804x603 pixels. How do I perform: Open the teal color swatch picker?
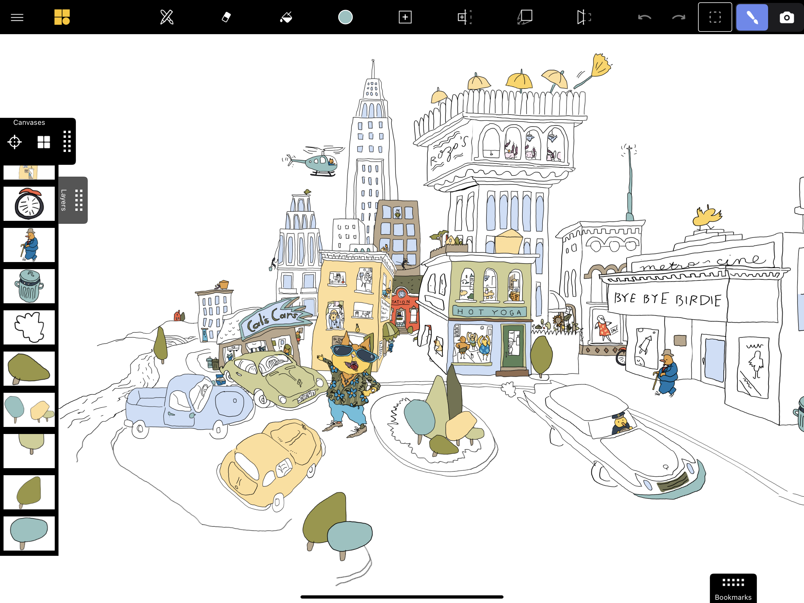(x=345, y=17)
